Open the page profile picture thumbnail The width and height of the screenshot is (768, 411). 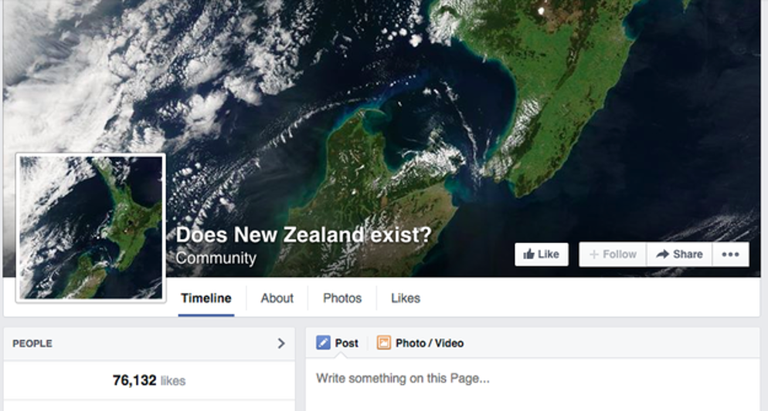click(90, 227)
